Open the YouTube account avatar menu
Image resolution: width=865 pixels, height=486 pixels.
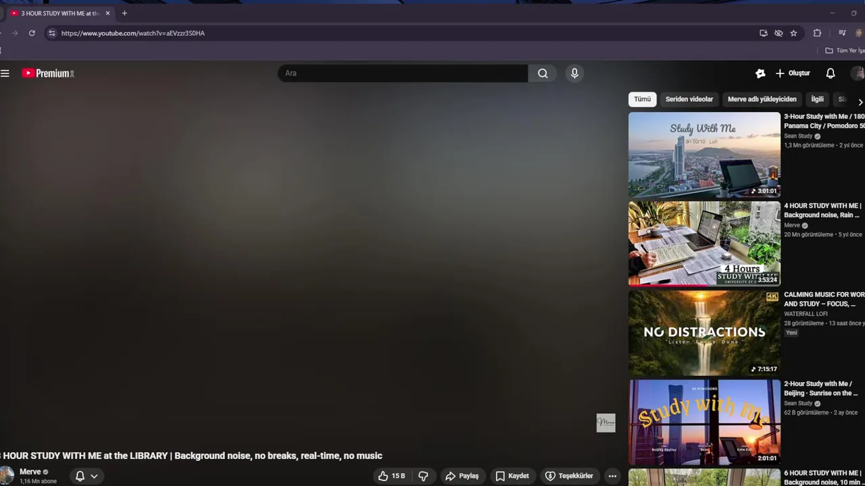(x=858, y=74)
